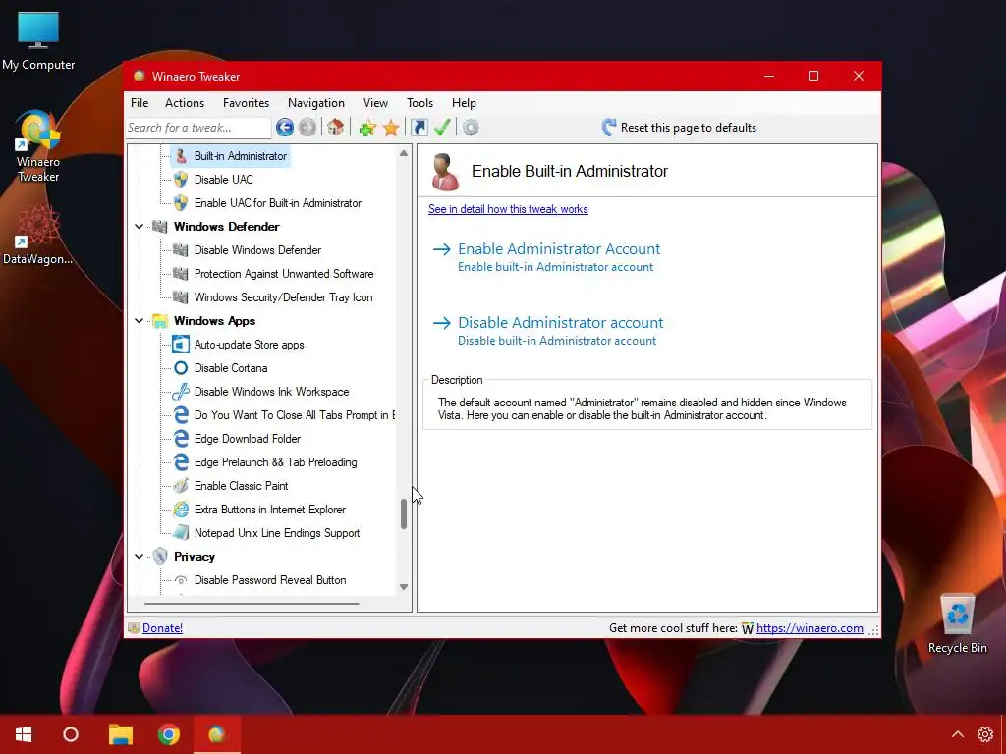Show hidden system tray icons chevron
Viewport: 1006px width, 754px height.
957,734
